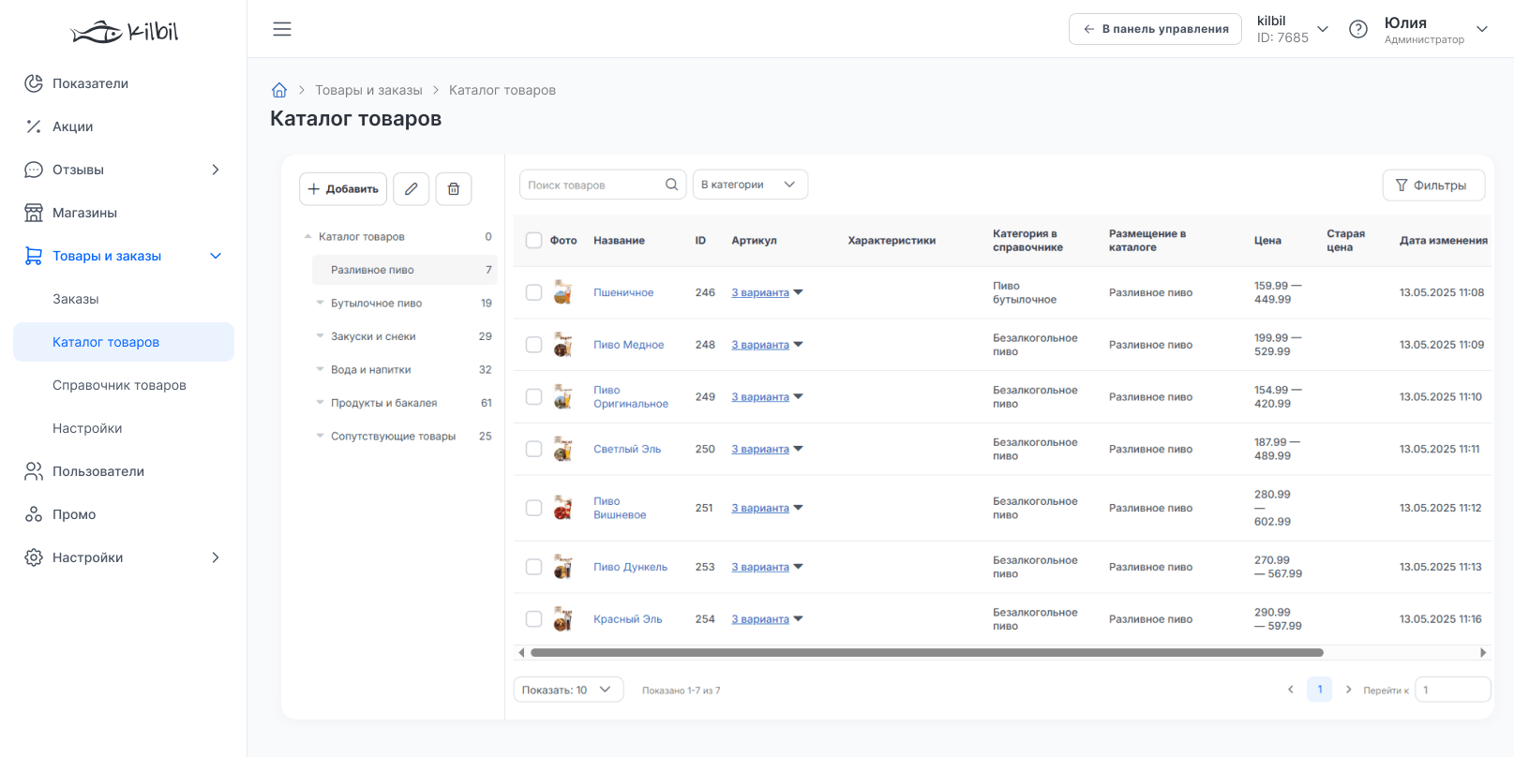Open the В категории dropdown
Viewport: 1514px width, 757px height.
[750, 185]
